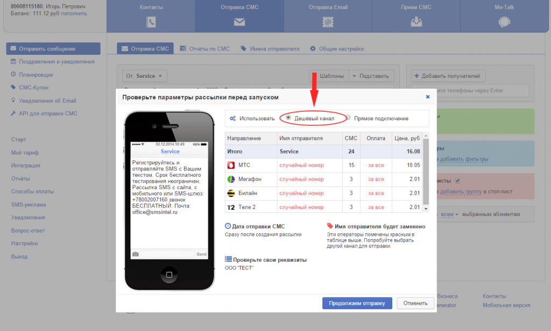Click the Контакты phone icon
This screenshot has width=551, height=331.
click(151, 22)
